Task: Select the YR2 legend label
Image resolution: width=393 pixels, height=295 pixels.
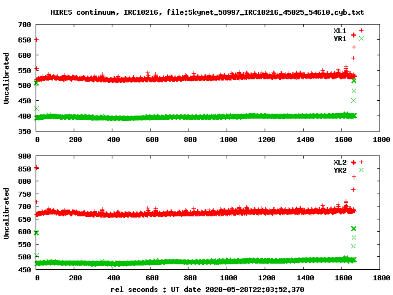Action: click(340, 170)
